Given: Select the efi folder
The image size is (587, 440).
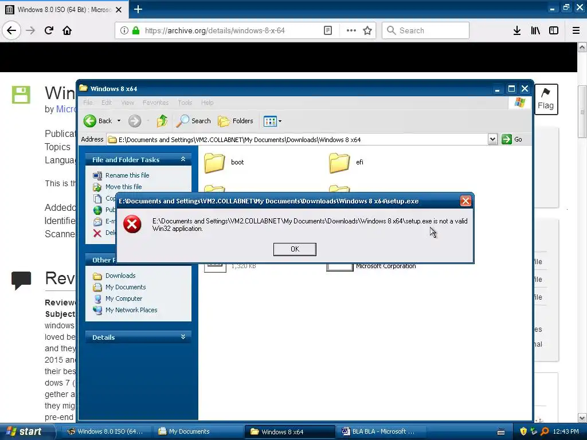Looking at the screenshot, I should 346,162.
